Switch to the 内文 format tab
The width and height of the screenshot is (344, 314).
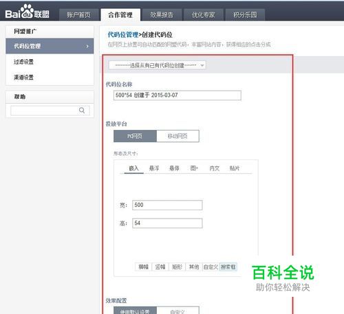(215, 168)
